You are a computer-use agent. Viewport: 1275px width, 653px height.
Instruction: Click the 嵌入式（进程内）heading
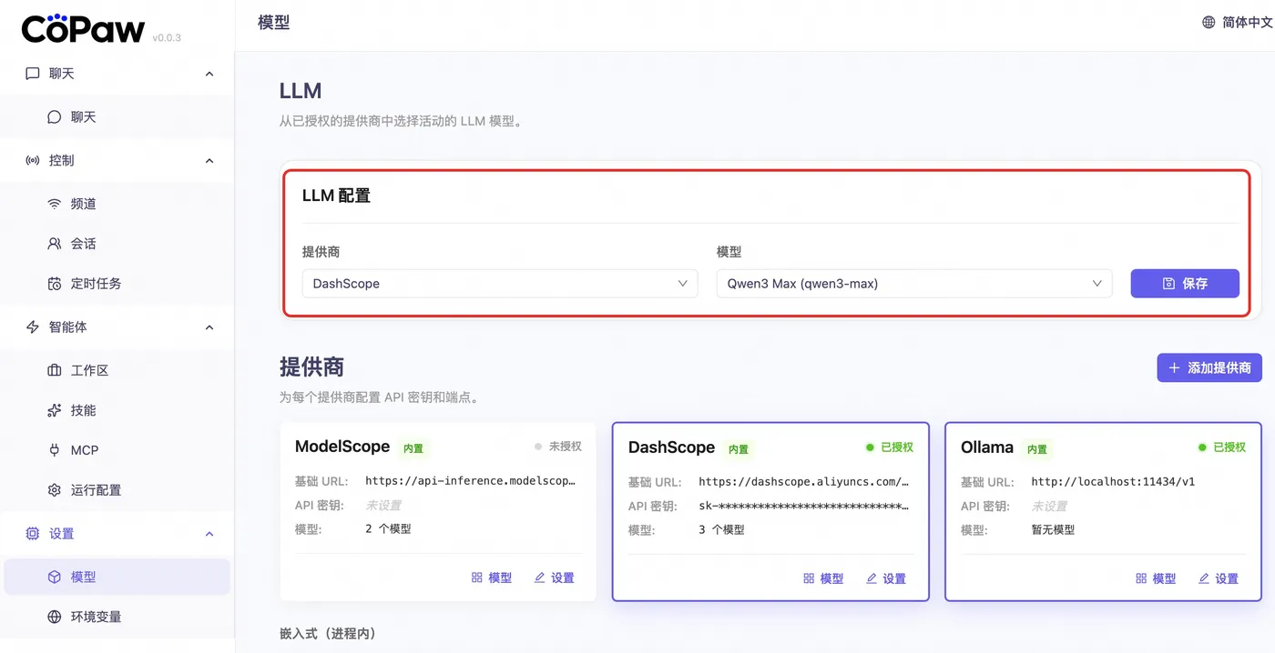(x=328, y=633)
